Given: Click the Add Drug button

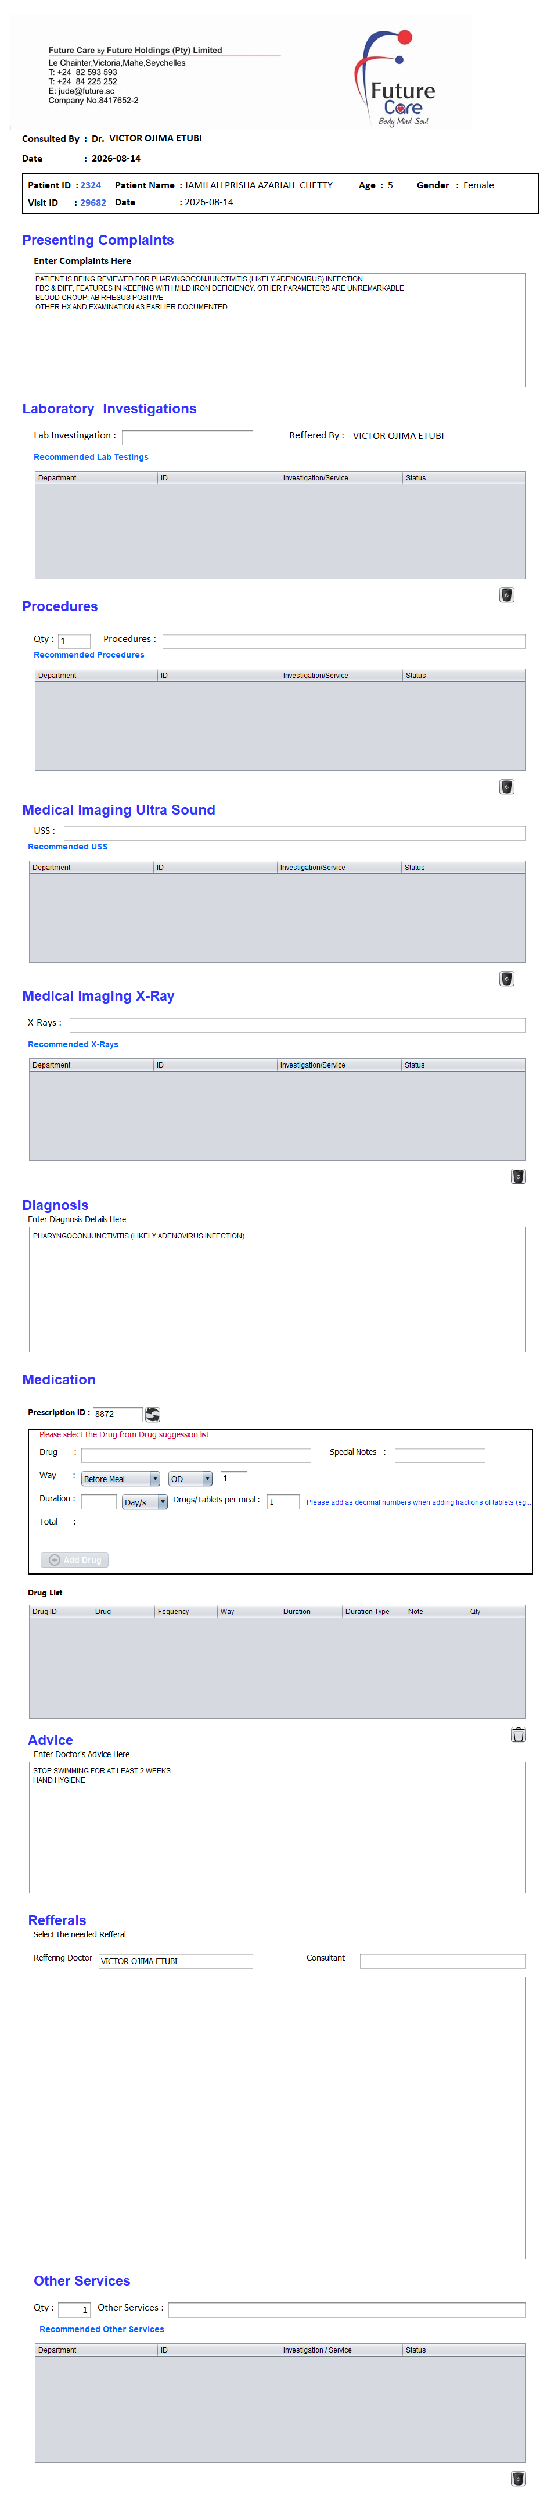Looking at the screenshot, I should [75, 1559].
